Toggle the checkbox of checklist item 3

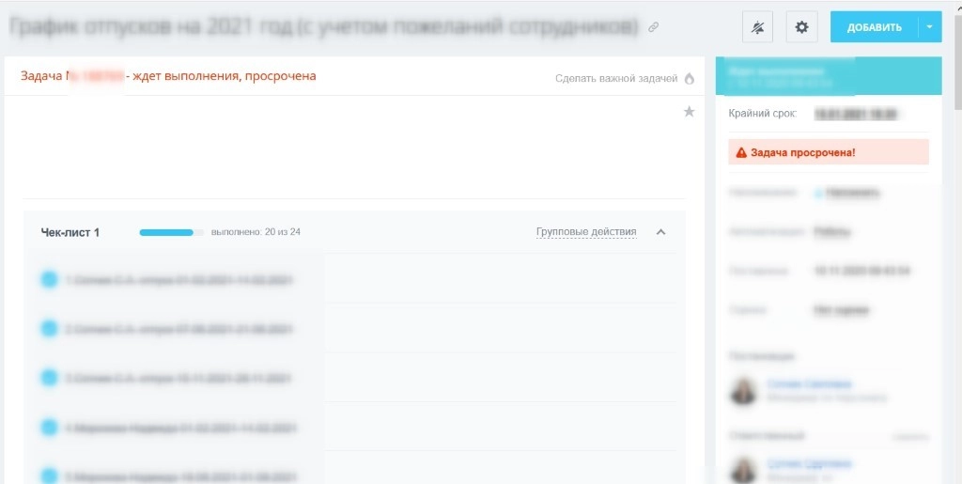tap(49, 378)
